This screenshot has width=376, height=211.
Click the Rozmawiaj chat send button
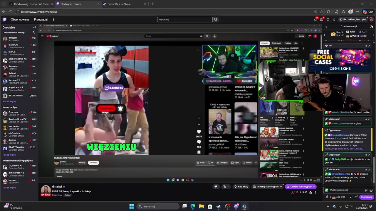pos(367,197)
